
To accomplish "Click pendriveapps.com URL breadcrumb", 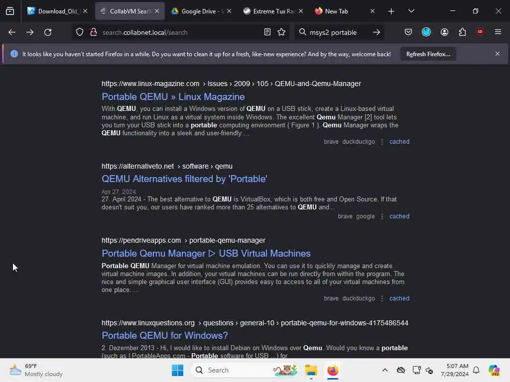I will point(183,240).
